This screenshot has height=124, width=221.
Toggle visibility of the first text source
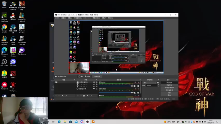click(x=94, y=84)
